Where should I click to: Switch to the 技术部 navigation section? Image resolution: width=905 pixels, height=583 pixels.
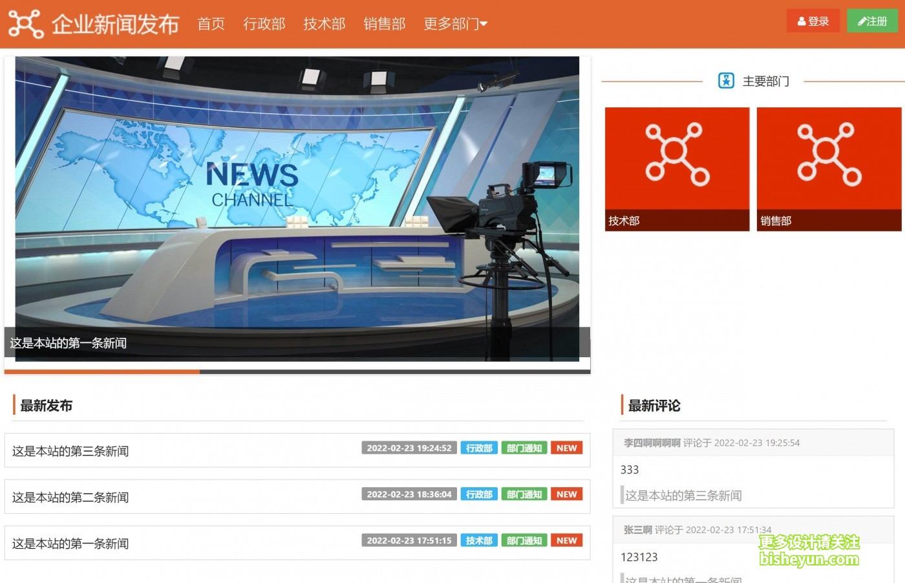[x=324, y=24]
